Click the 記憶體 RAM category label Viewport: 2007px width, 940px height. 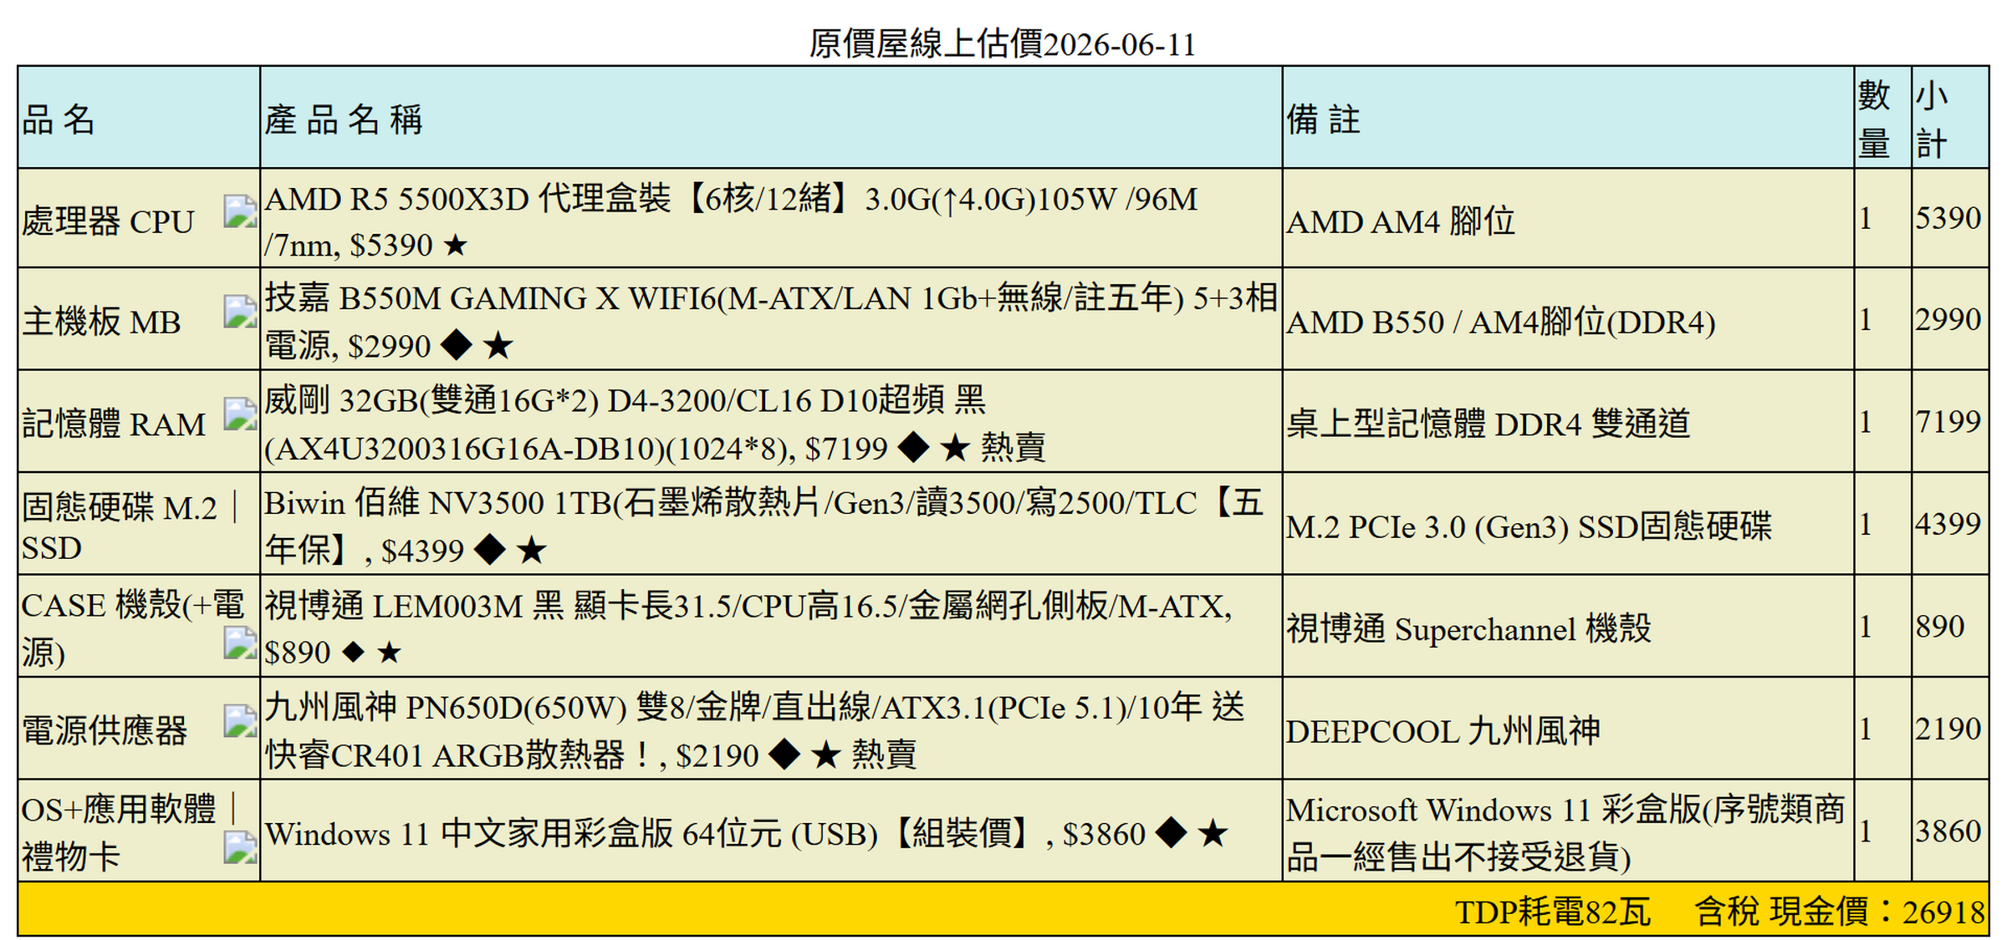[x=114, y=424]
